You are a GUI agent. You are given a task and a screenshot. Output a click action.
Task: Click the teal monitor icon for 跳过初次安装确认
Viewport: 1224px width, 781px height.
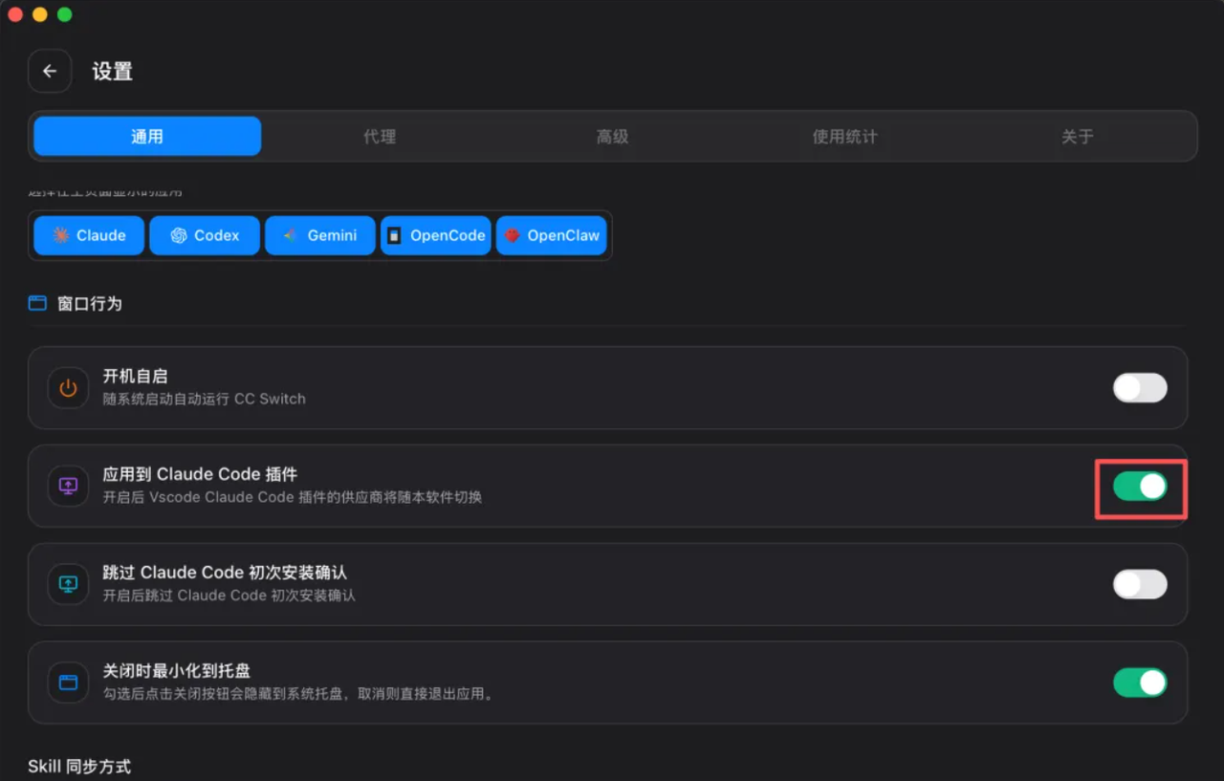[68, 584]
